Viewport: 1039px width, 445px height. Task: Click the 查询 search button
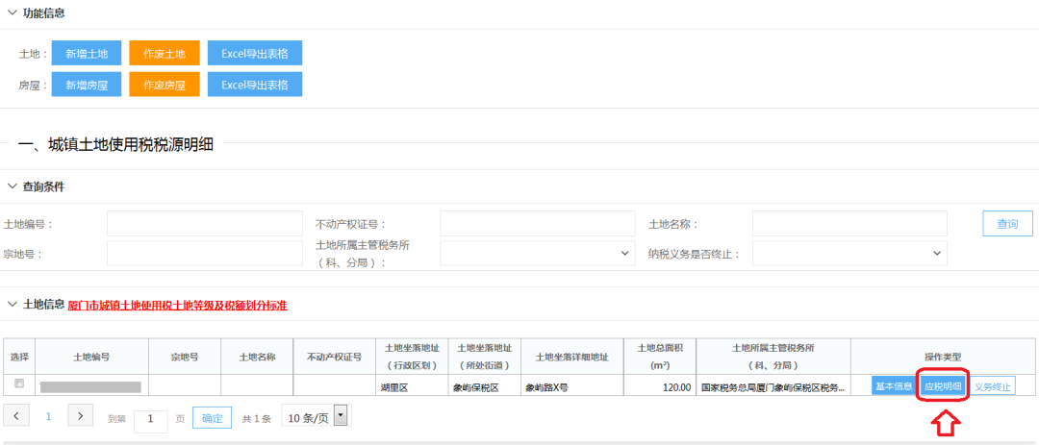[x=1007, y=224]
